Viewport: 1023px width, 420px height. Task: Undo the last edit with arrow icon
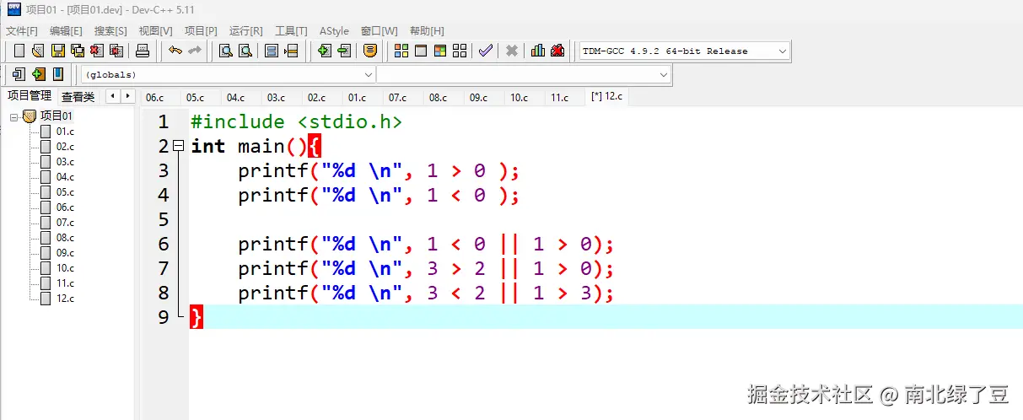pos(175,51)
